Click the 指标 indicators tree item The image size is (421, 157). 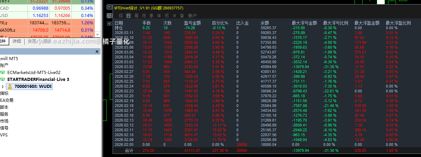point(4,93)
